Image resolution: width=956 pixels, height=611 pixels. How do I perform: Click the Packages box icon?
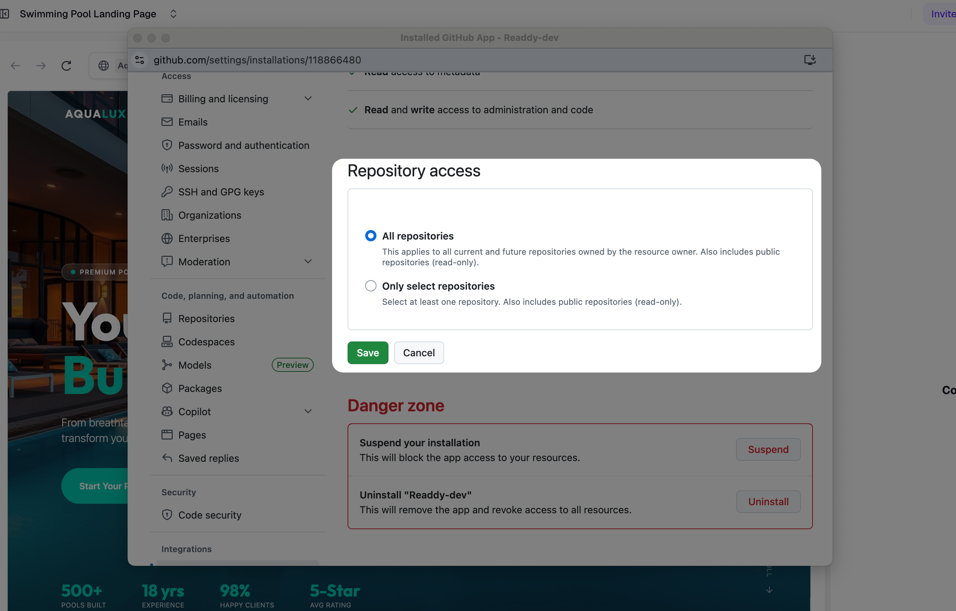pos(167,388)
